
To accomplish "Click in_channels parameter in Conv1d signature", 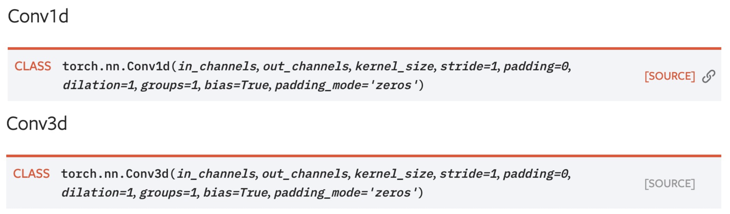I will (217, 66).
